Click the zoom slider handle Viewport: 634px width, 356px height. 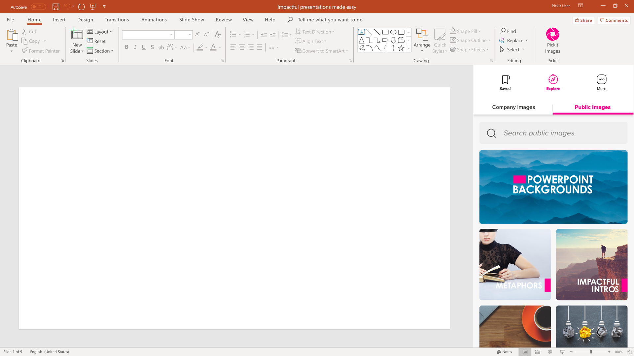[591, 352]
